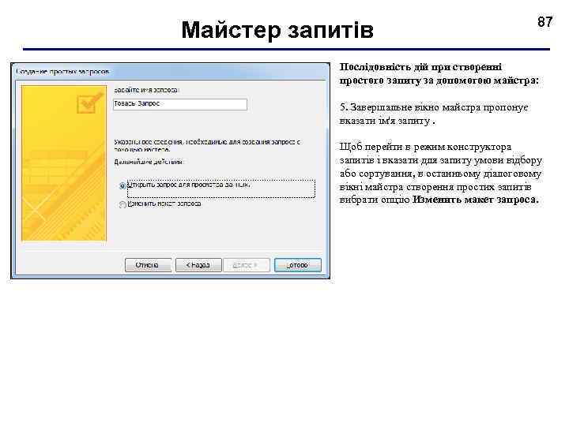Click the disabled 'Далее >' button
Image resolution: width=569 pixels, height=426 pixels.
pyautogui.click(x=247, y=265)
